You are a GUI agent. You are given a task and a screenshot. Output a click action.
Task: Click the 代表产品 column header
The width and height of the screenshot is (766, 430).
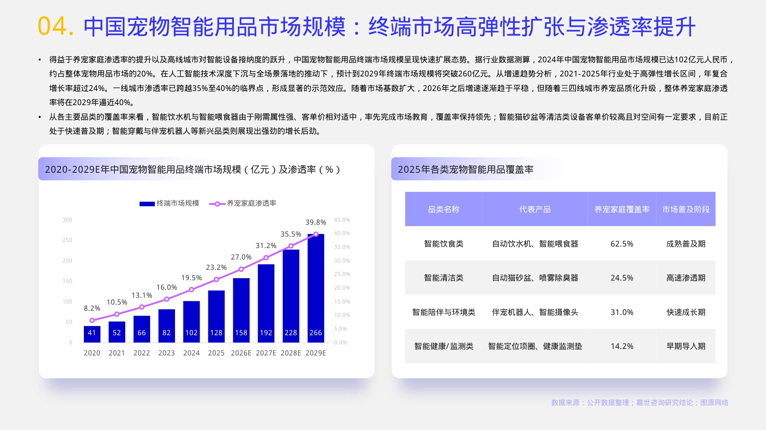coord(535,209)
